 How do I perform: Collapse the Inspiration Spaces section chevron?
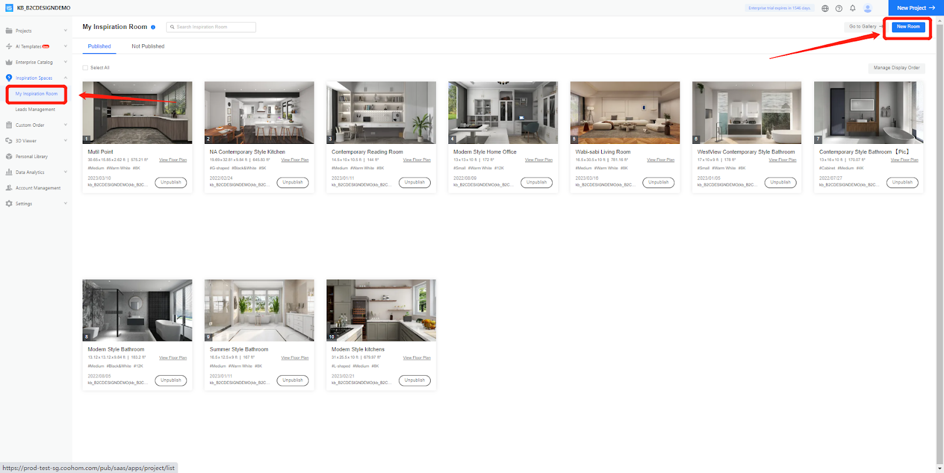pos(65,78)
